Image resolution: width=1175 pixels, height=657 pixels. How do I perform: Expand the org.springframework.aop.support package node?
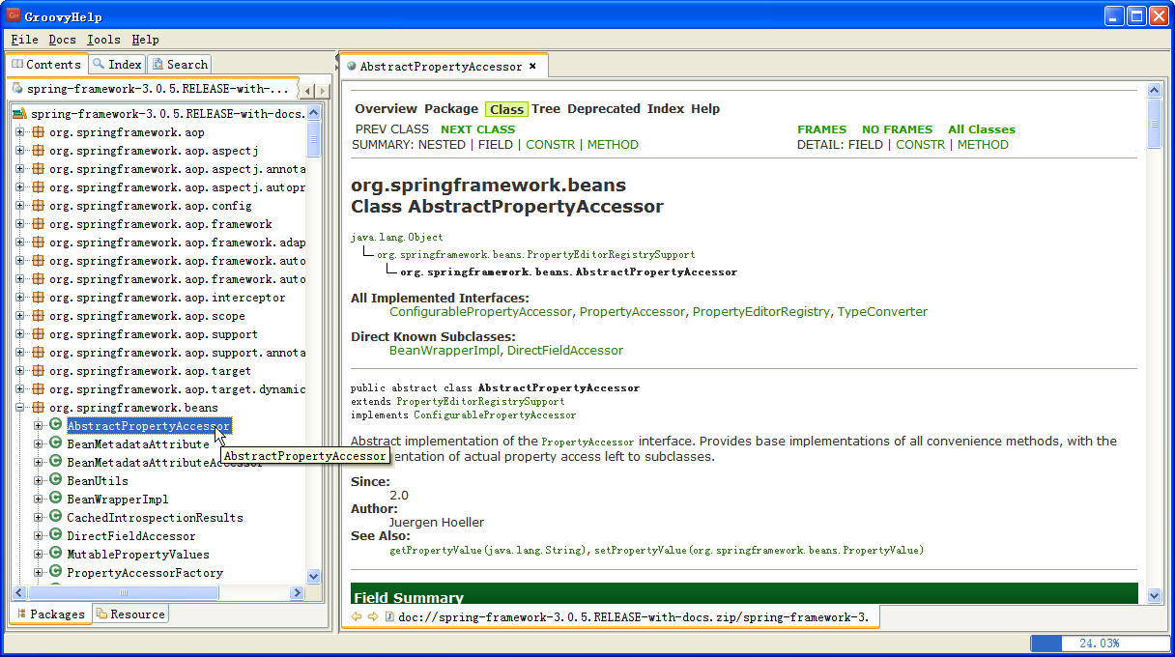click(20, 334)
